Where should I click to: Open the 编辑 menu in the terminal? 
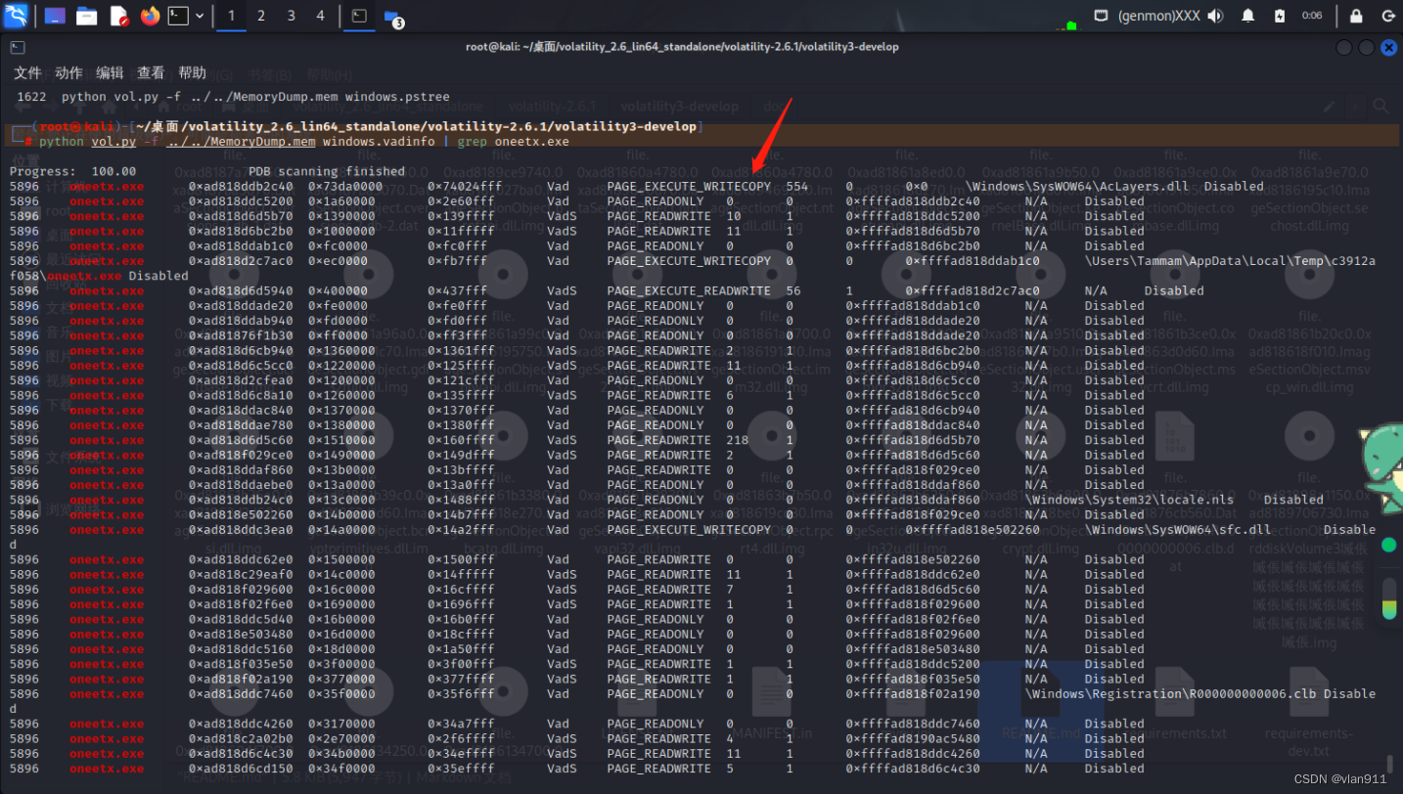coord(110,73)
